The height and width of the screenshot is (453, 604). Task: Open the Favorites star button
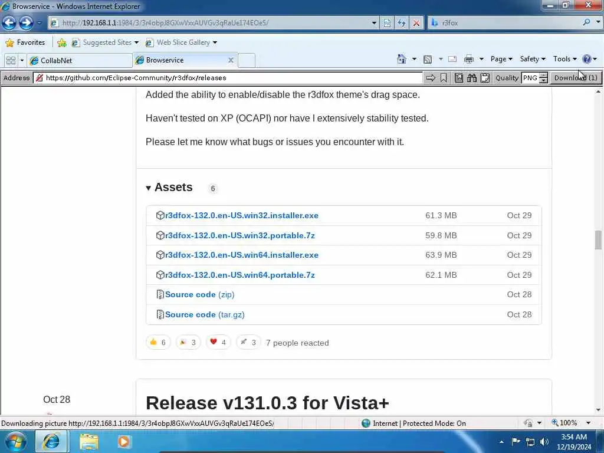26,42
